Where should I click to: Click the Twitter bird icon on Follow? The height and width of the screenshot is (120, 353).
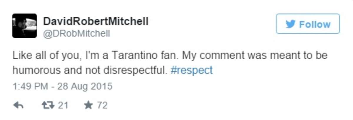point(291,24)
